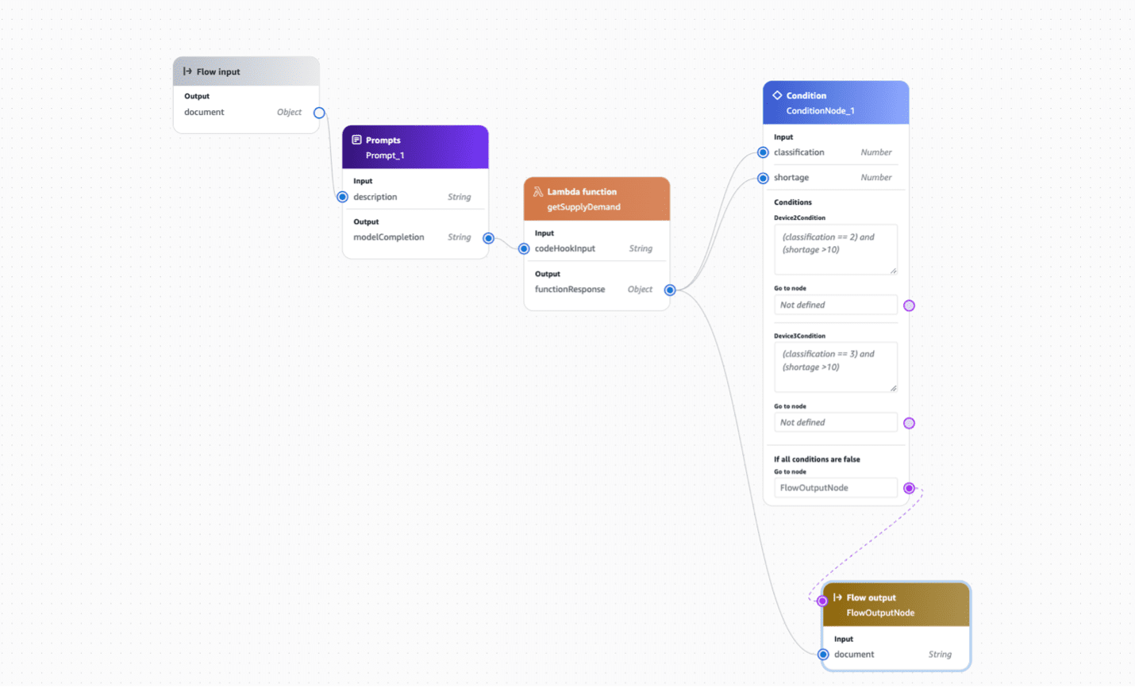Image resolution: width=1135 pixels, height=688 pixels.
Task: Select the Prompt_1 node header
Action: pos(415,148)
